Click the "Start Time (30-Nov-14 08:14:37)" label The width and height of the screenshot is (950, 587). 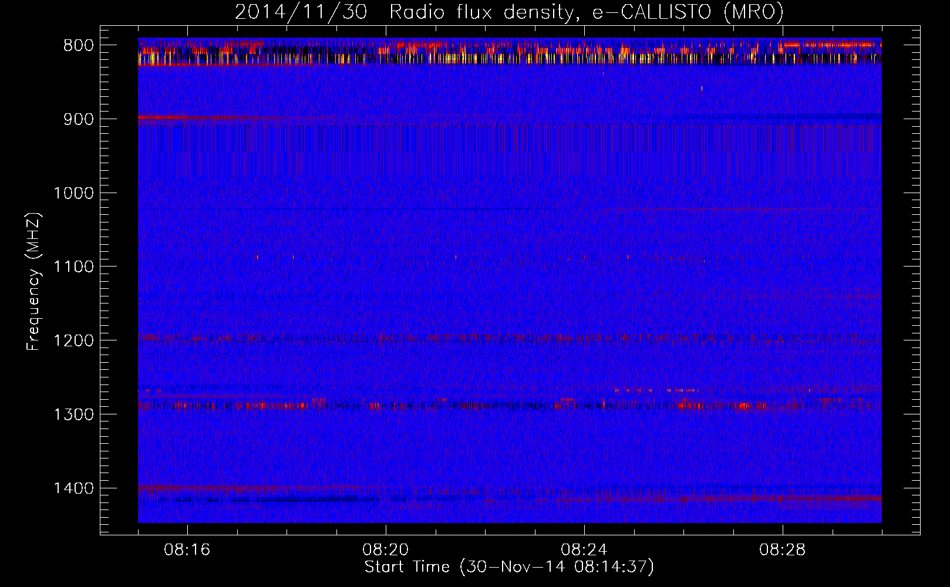(509, 567)
